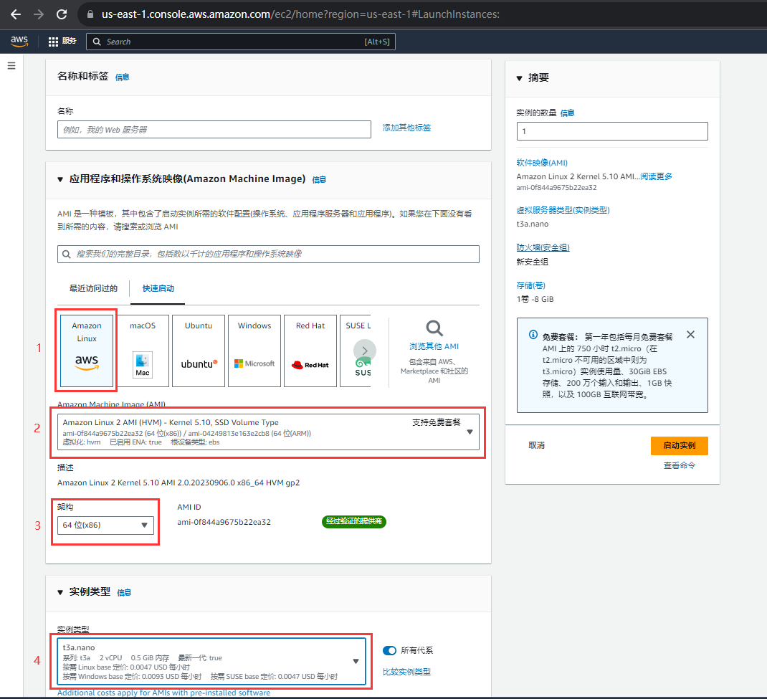
Task: Select the Ubuntu AMI tile
Action: click(199, 351)
